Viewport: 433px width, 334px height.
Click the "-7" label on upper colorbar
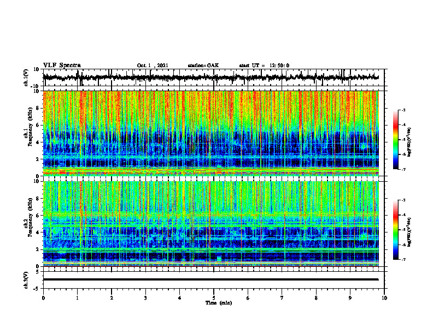[x=403, y=169]
